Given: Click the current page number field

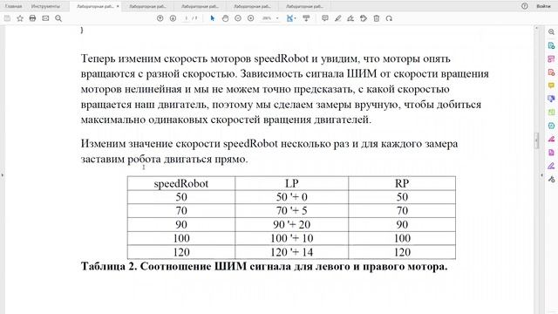Looking at the screenshot, I should [186, 18].
